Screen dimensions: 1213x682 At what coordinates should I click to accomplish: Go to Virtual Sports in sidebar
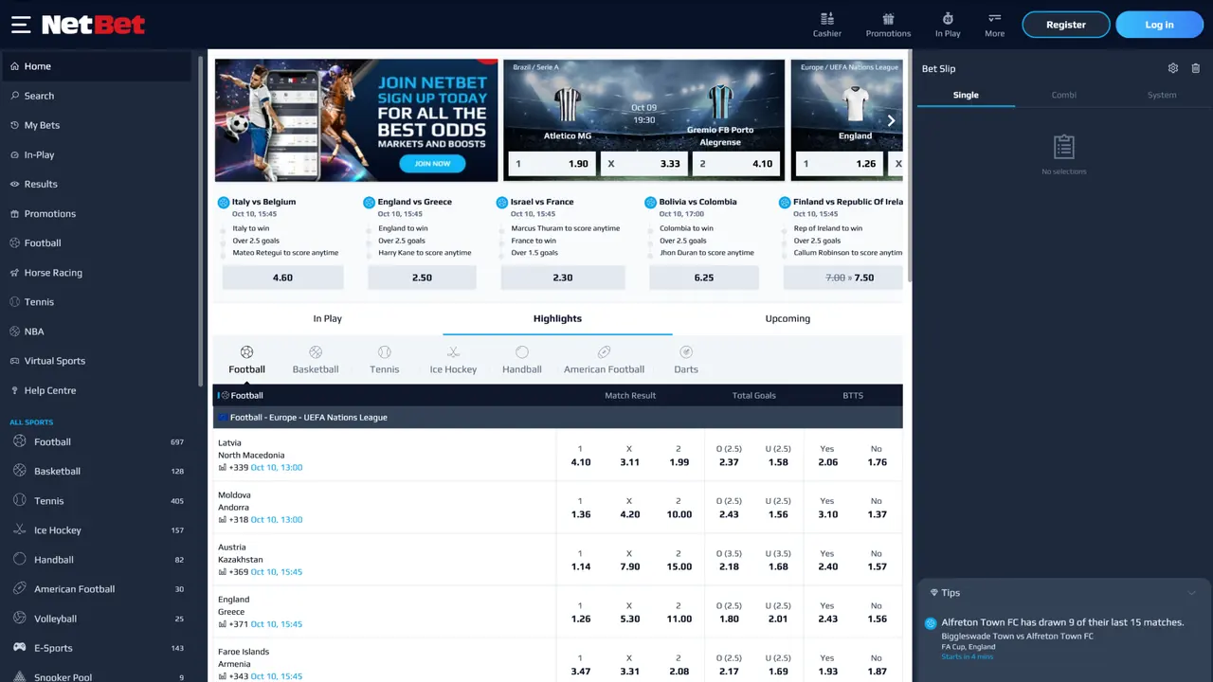tap(99, 361)
